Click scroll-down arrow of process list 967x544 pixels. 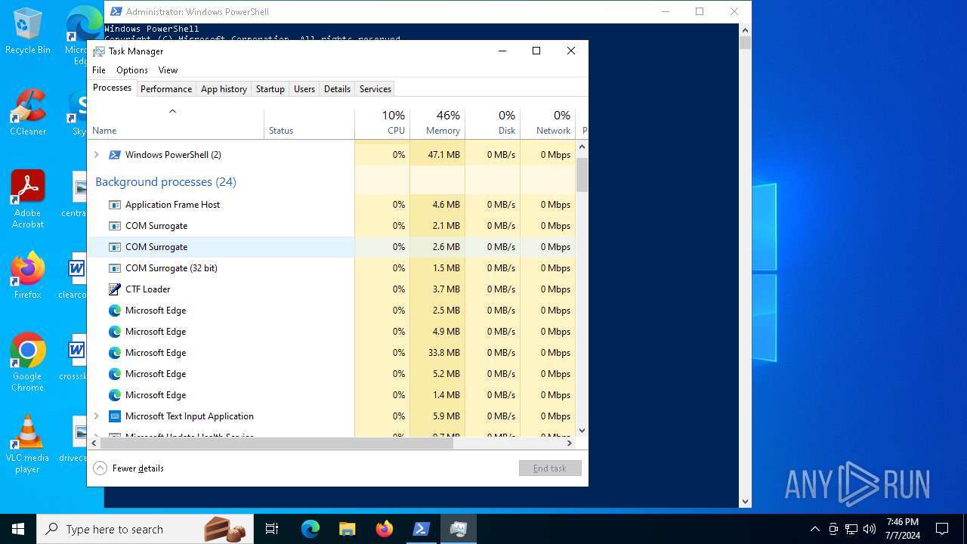pyautogui.click(x=582, y=431)
